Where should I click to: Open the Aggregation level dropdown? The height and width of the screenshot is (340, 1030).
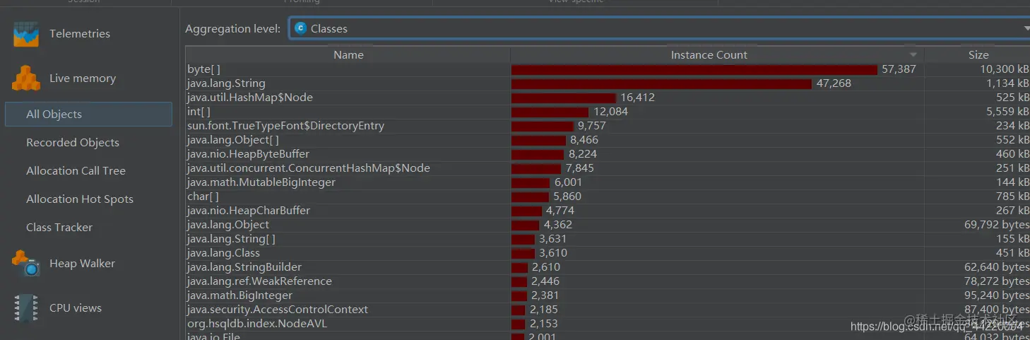[659, 29]
